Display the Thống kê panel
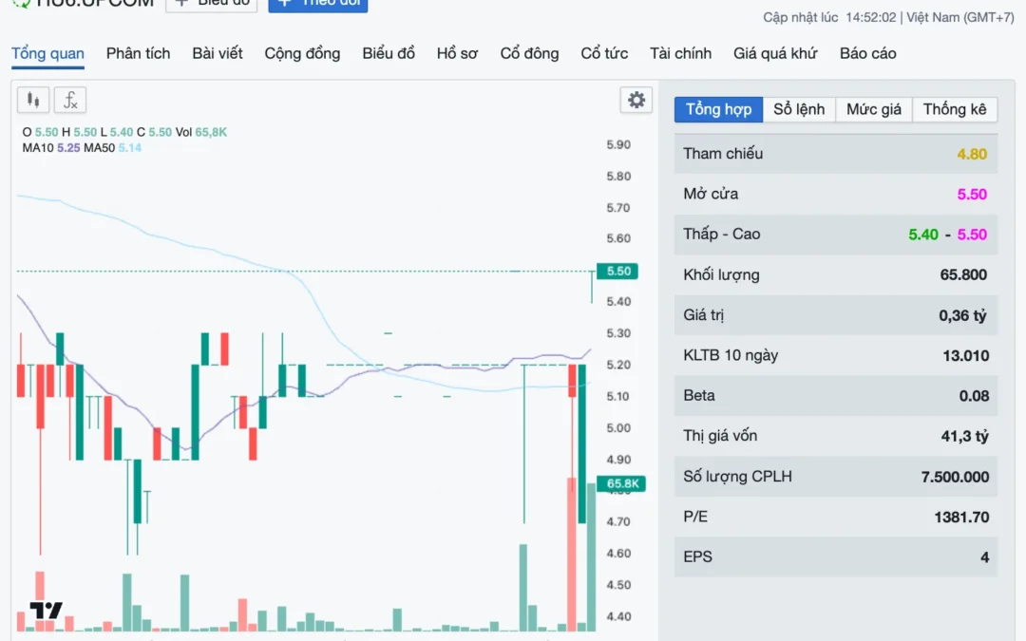Screen dimensions: 1026x641 [x=955, y=109]
